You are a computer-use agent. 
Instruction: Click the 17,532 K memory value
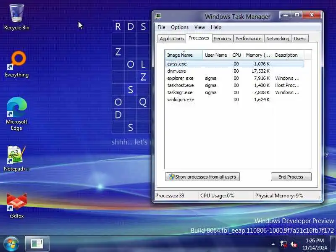[260, 71]
